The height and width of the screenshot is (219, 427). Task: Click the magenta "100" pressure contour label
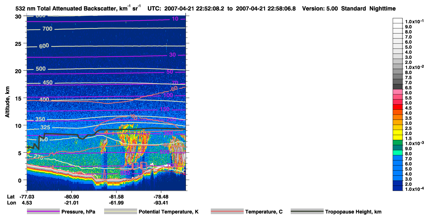coord(168,95)
